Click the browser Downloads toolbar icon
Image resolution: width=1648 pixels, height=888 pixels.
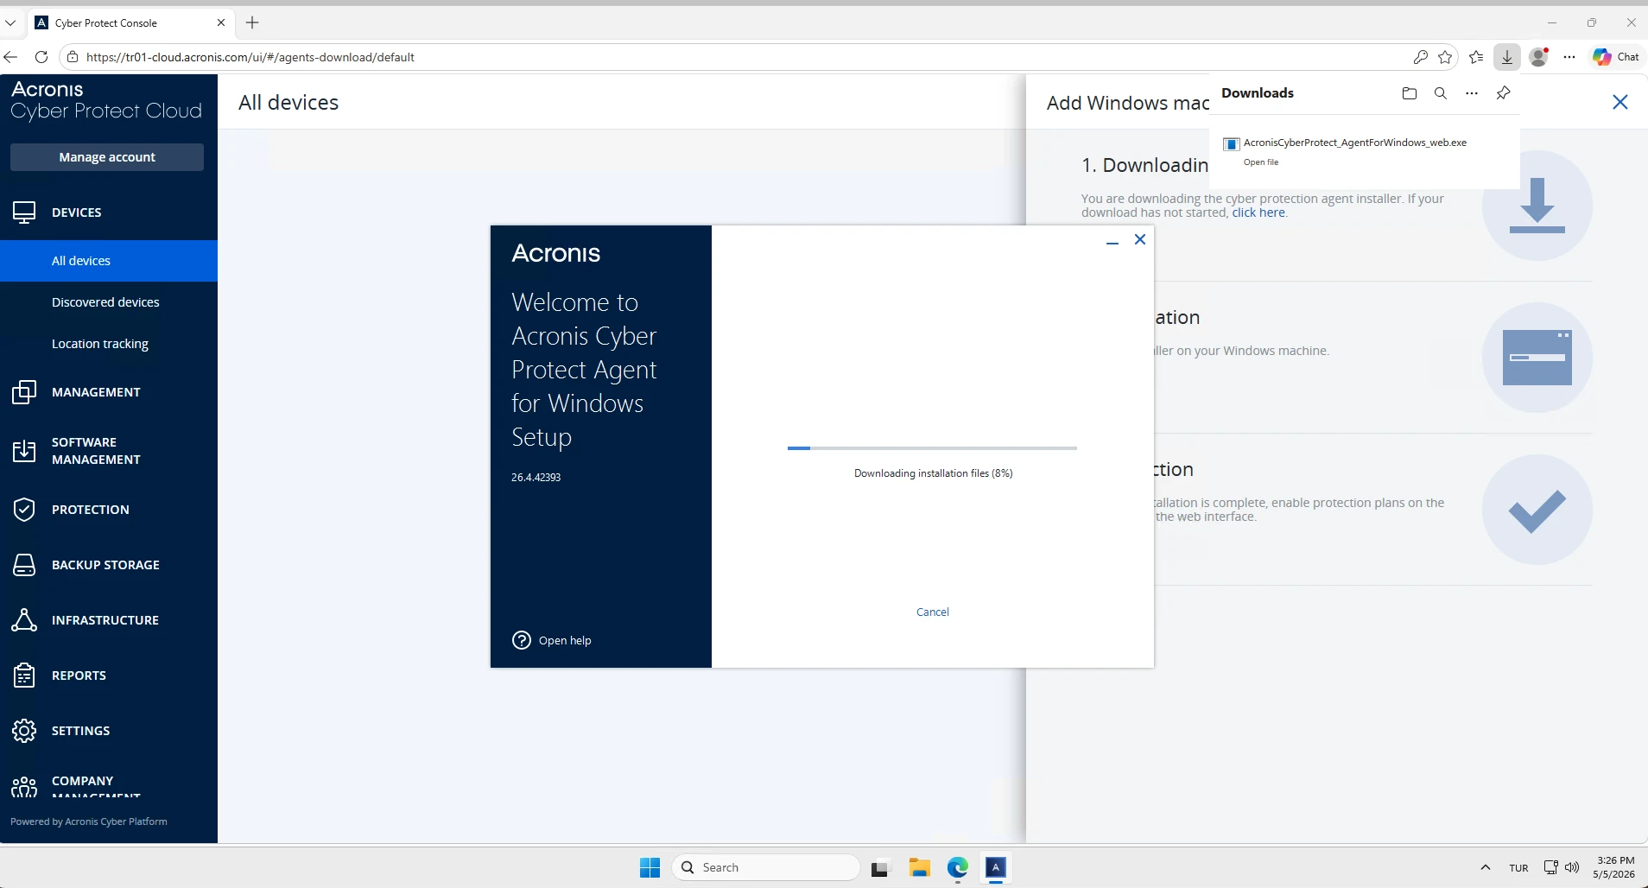(1506, 57)
